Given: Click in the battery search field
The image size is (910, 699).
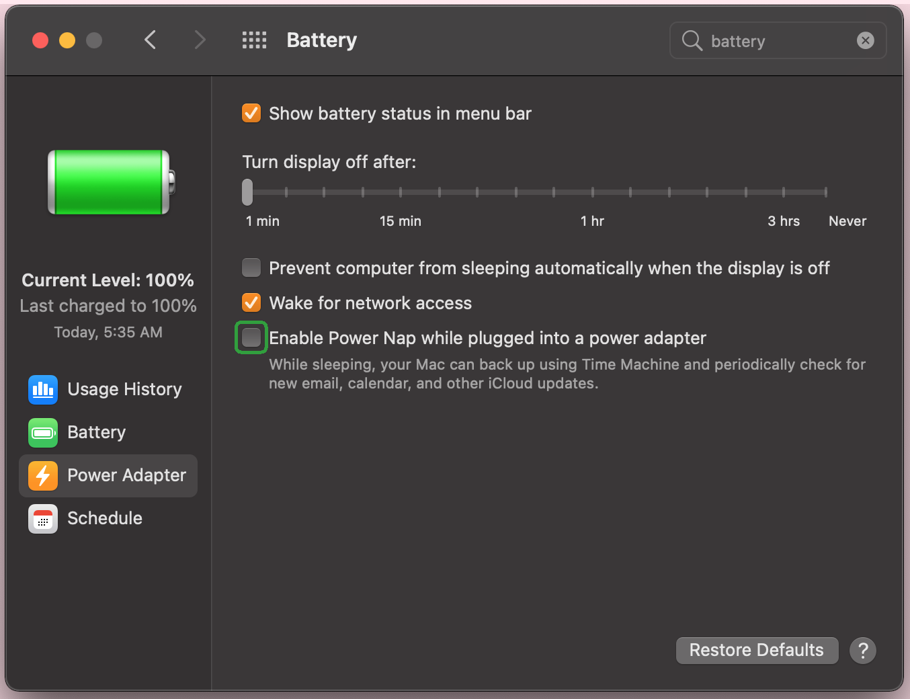Looking at the screenshot, I should click(773, 41).
